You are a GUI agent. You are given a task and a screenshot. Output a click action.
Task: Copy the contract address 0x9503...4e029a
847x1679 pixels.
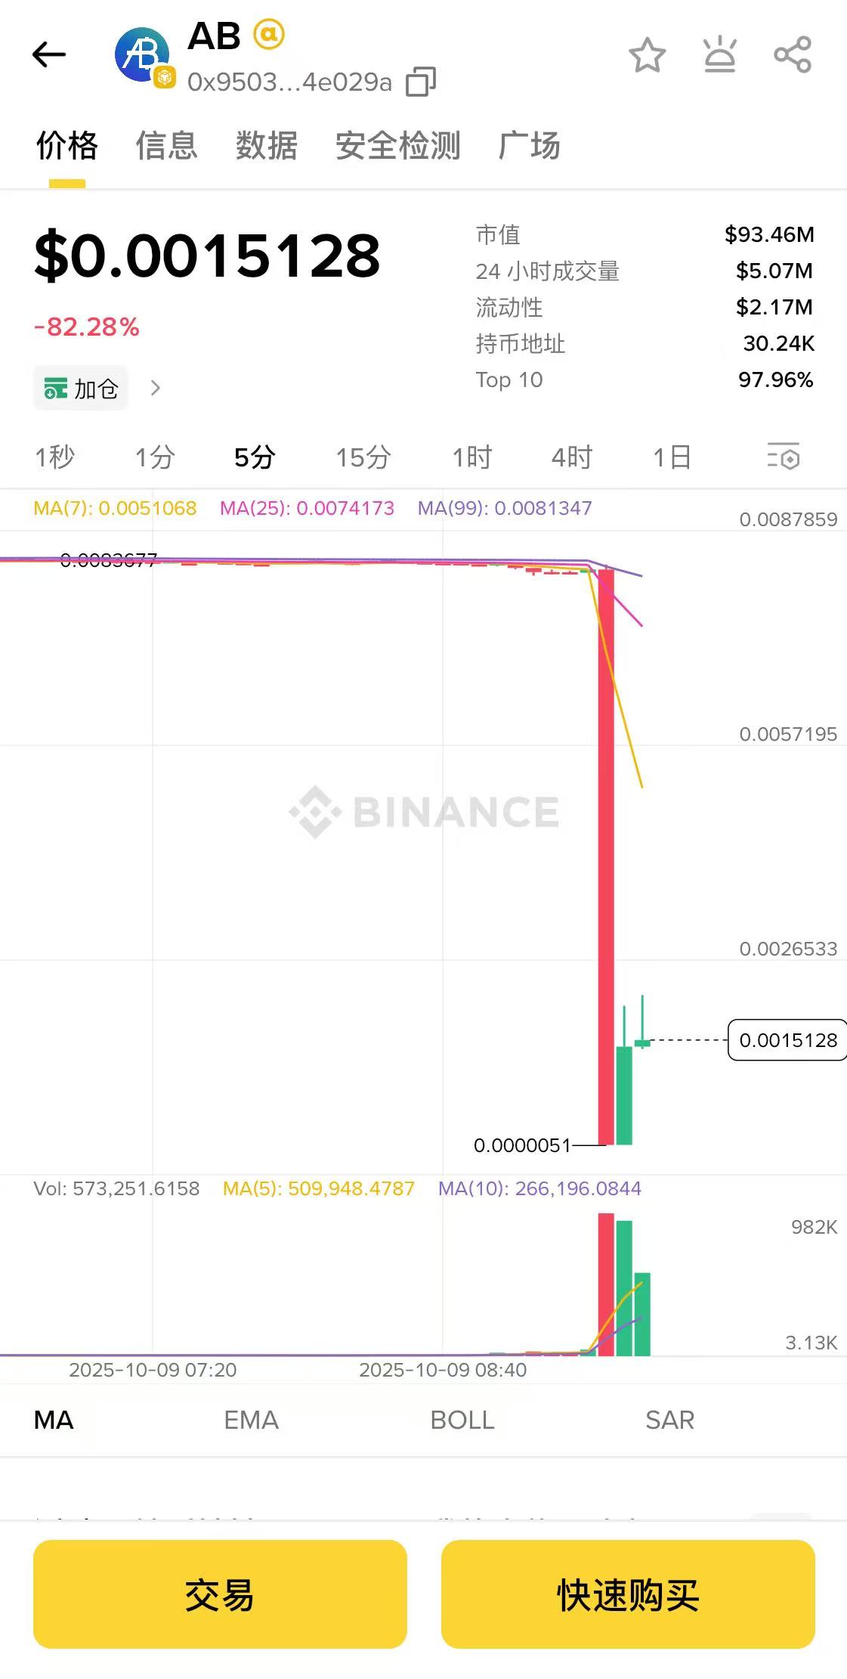pos(420,82)
